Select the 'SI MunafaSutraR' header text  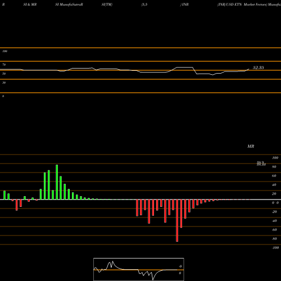click(x=69, y=4)
